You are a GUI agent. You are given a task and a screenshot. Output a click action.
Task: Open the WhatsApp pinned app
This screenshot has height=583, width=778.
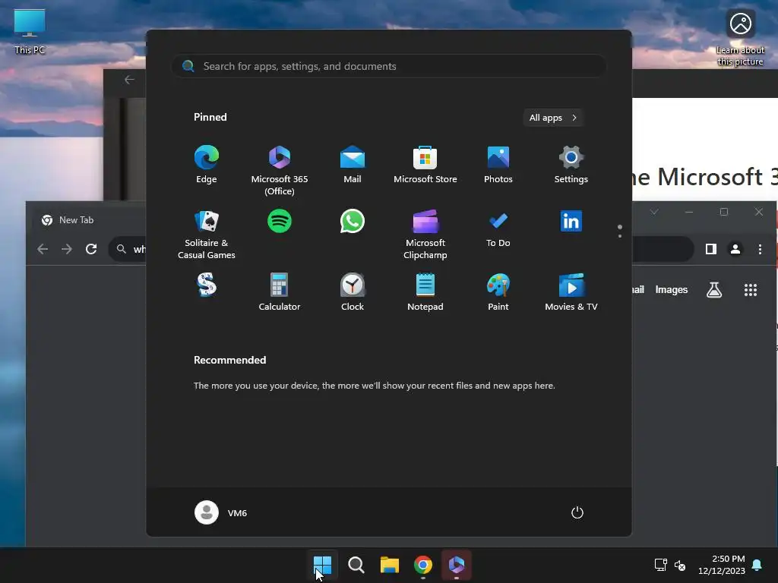coord(353,221)
